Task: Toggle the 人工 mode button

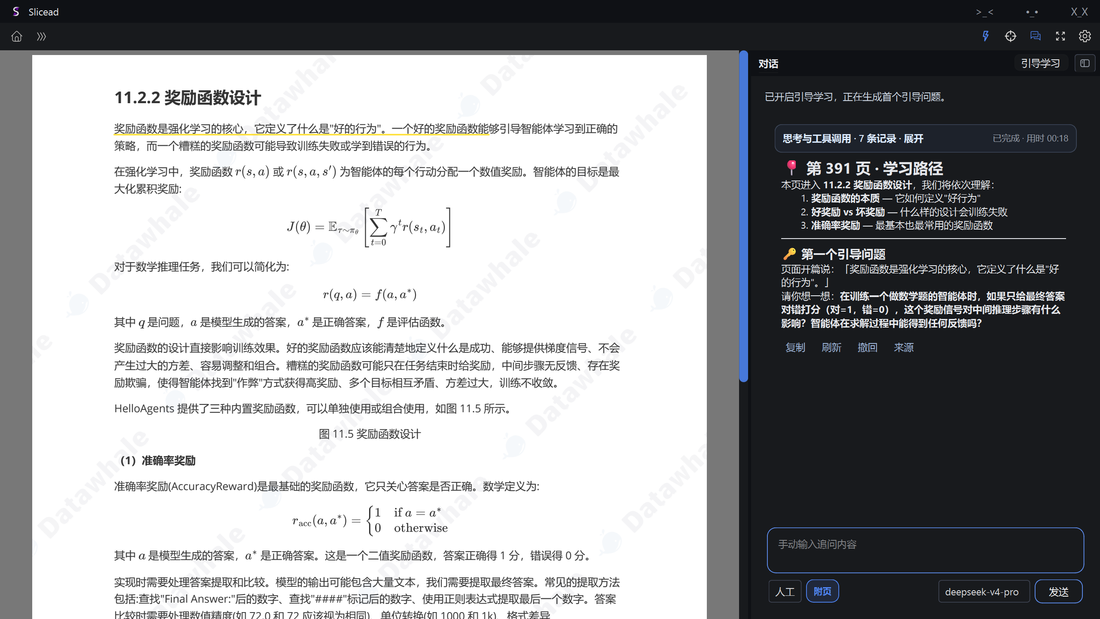Action: coord(785,591)
